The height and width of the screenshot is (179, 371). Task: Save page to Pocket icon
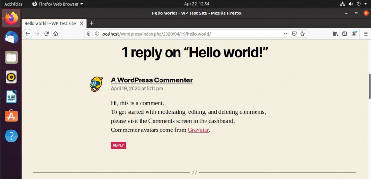(x=294, y=34)
